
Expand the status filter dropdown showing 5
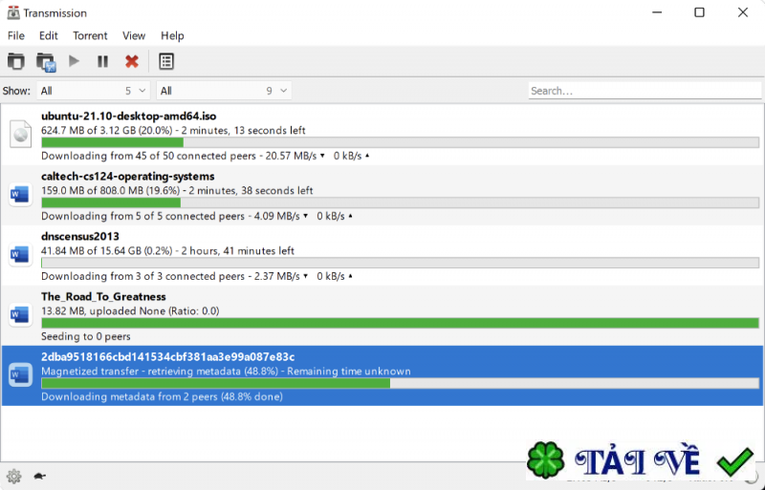[x=93, y=91]
